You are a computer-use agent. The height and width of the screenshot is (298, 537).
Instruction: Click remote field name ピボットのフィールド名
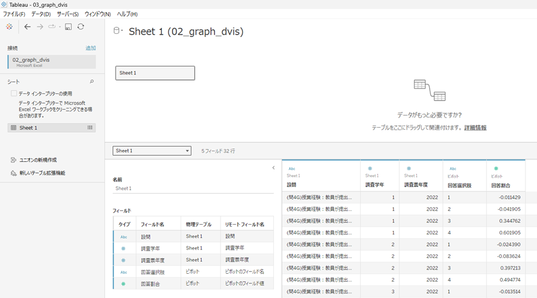(x=244, y=272)
